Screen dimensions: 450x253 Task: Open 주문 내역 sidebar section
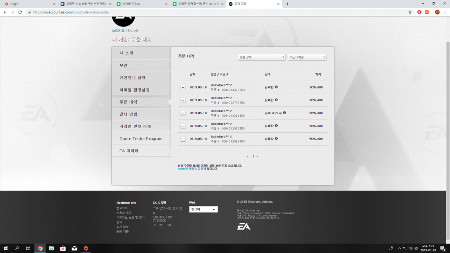pos(141,102)
